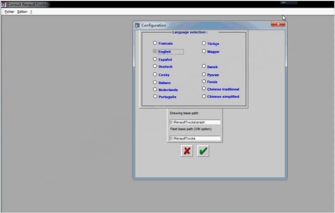Select the Türkçe language option
The width and height of the screenshot is (335, 213).
[204, 43]
